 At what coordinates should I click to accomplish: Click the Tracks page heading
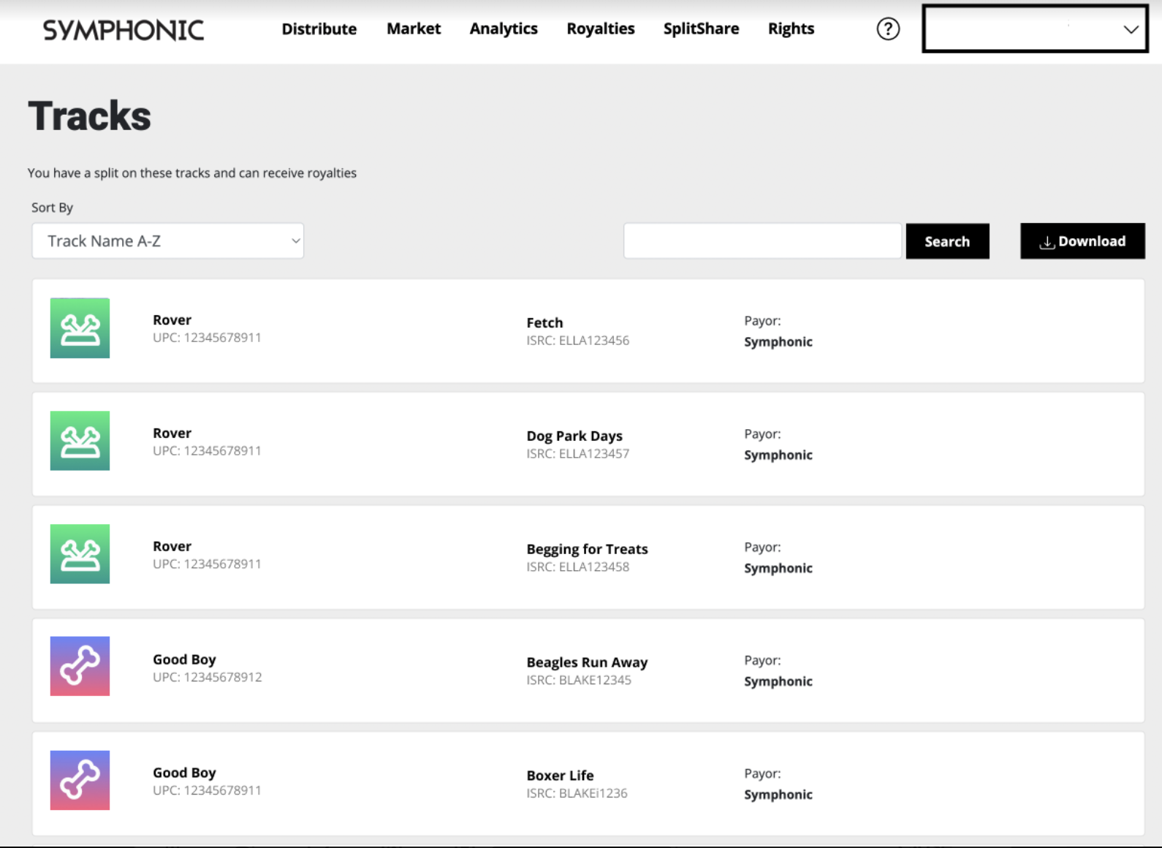pyautogui.click(x=89, y=116)
